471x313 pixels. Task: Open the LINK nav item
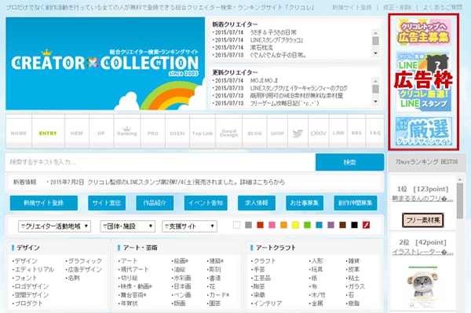(338, 133)
